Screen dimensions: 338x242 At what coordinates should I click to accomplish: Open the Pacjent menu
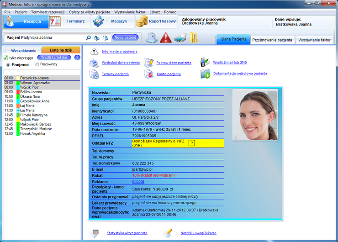21,12
